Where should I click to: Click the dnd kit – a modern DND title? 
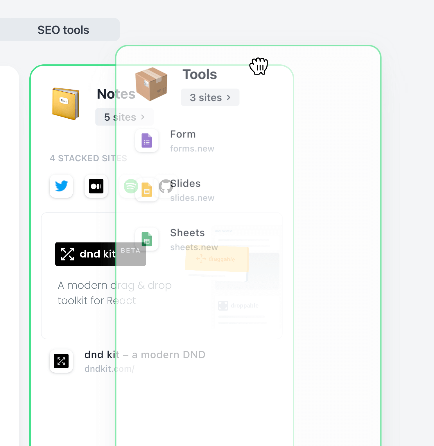click(x=145, y=355)
